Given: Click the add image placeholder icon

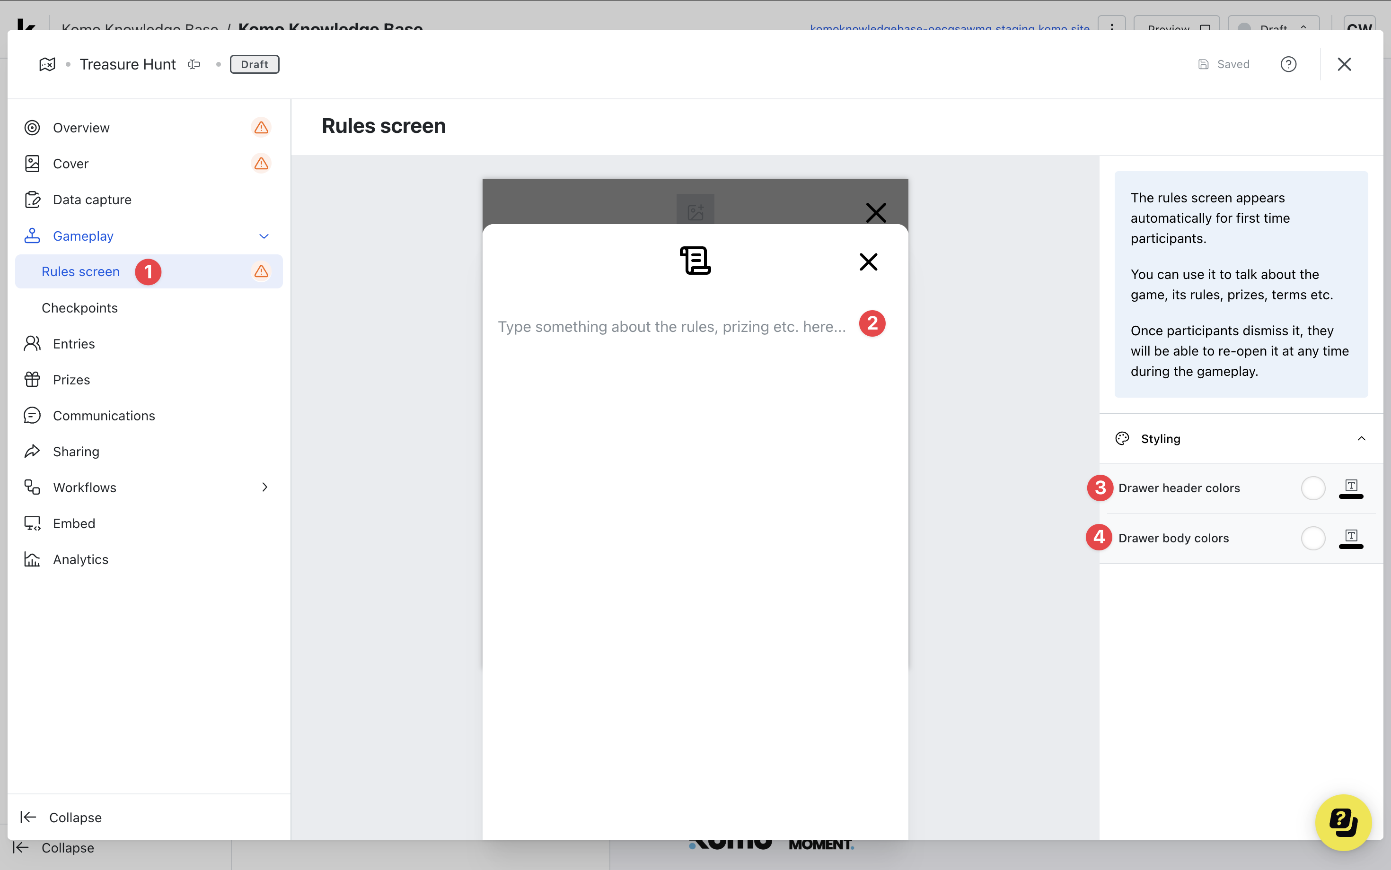Looking at the screenshot, I should coord(695,212).
